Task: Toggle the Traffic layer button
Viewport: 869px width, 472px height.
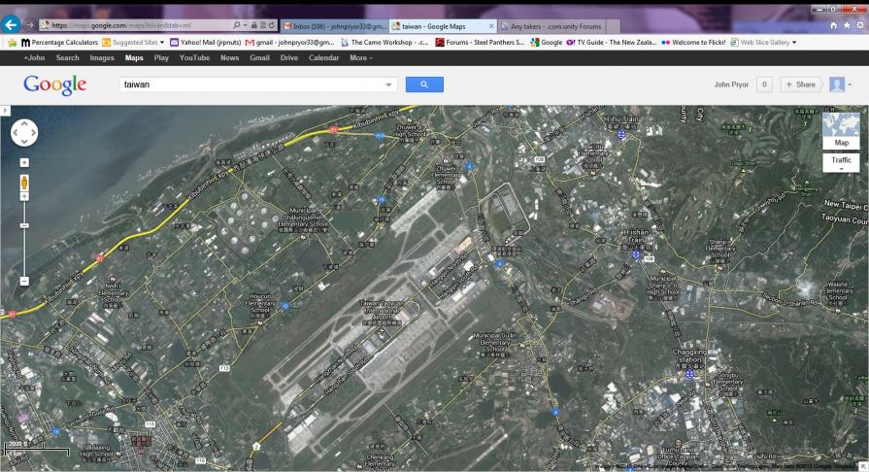Action: pos(841,161)
